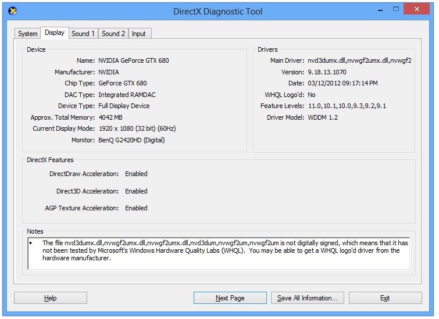Image resolution: width=439 pixels, height=319 pixels.
Task: Click the DirectX icon in title bar
Action: [13, 11]
